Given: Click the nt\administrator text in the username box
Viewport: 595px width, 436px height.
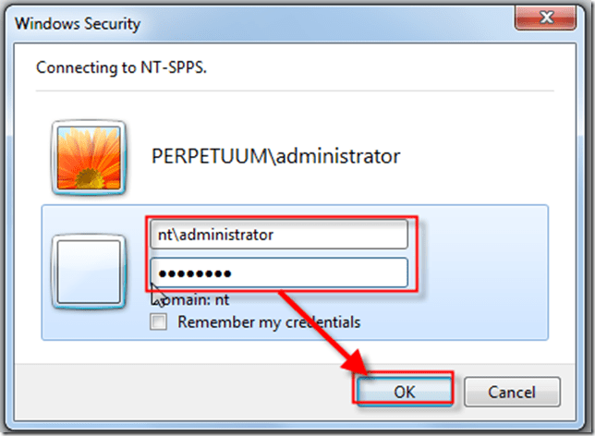Looking at the screenshot, I should pyautogui.click(x=213, y=235).
